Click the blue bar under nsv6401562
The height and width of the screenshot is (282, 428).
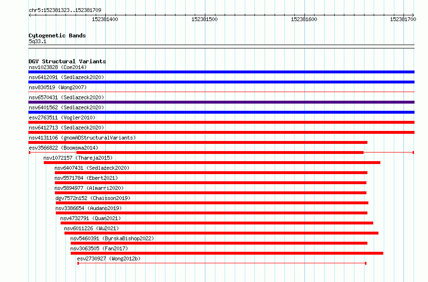221,112
